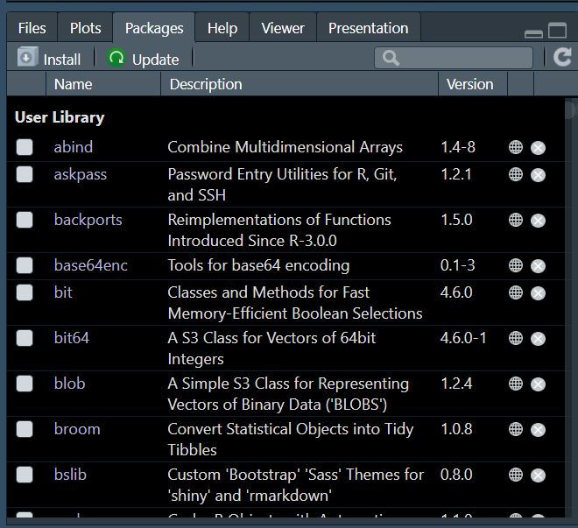Remove abind package with its X icon
Image resolution: width=578 pixels, height=528 pixels.
click(x=538, y=148)
